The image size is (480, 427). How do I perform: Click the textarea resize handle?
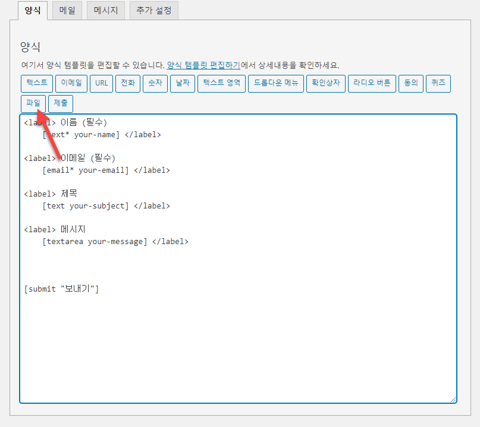(x=453, y=400)
